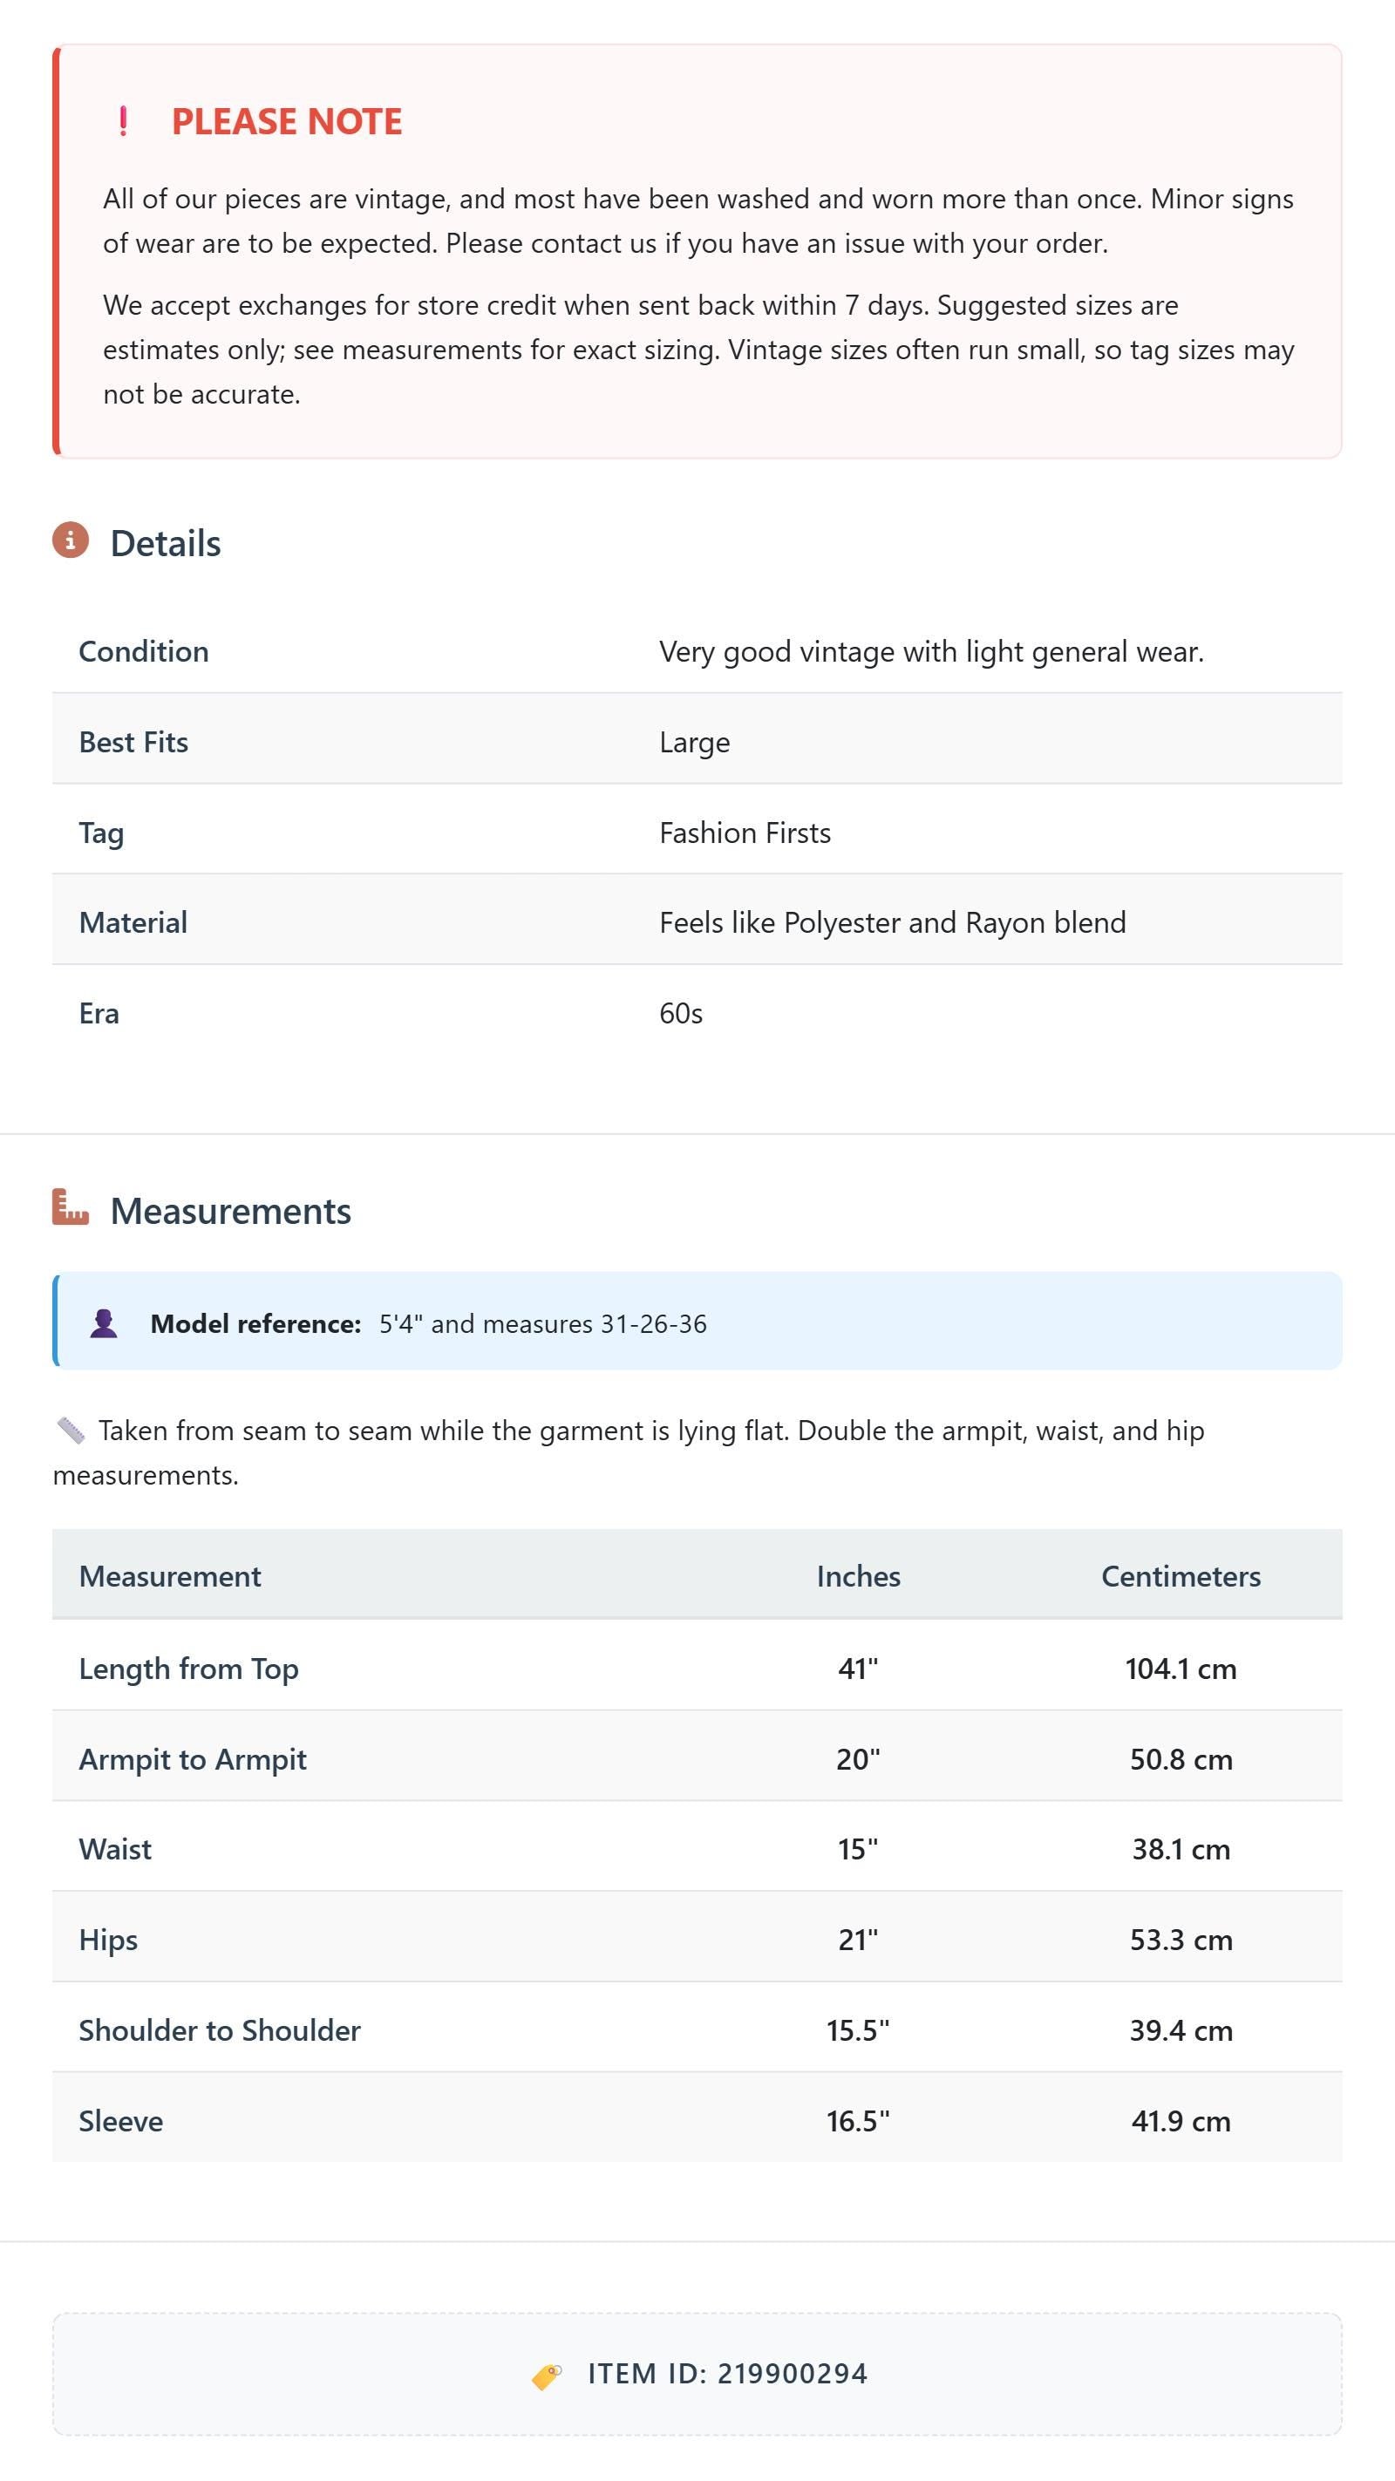1395x2481 pixels.
Task: Click the Details info circle icon
Action: coord(71,540)
